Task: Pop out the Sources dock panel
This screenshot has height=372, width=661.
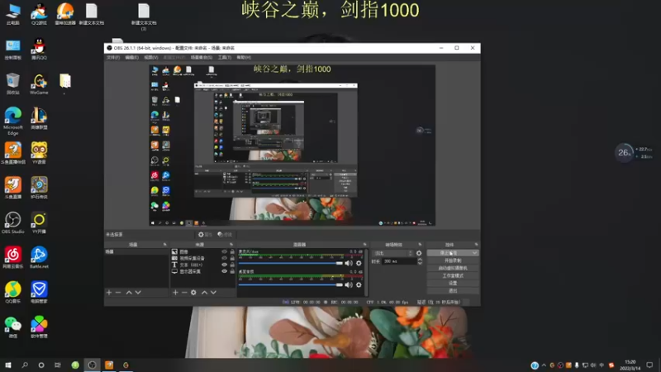Action: [x=231, y=245]
